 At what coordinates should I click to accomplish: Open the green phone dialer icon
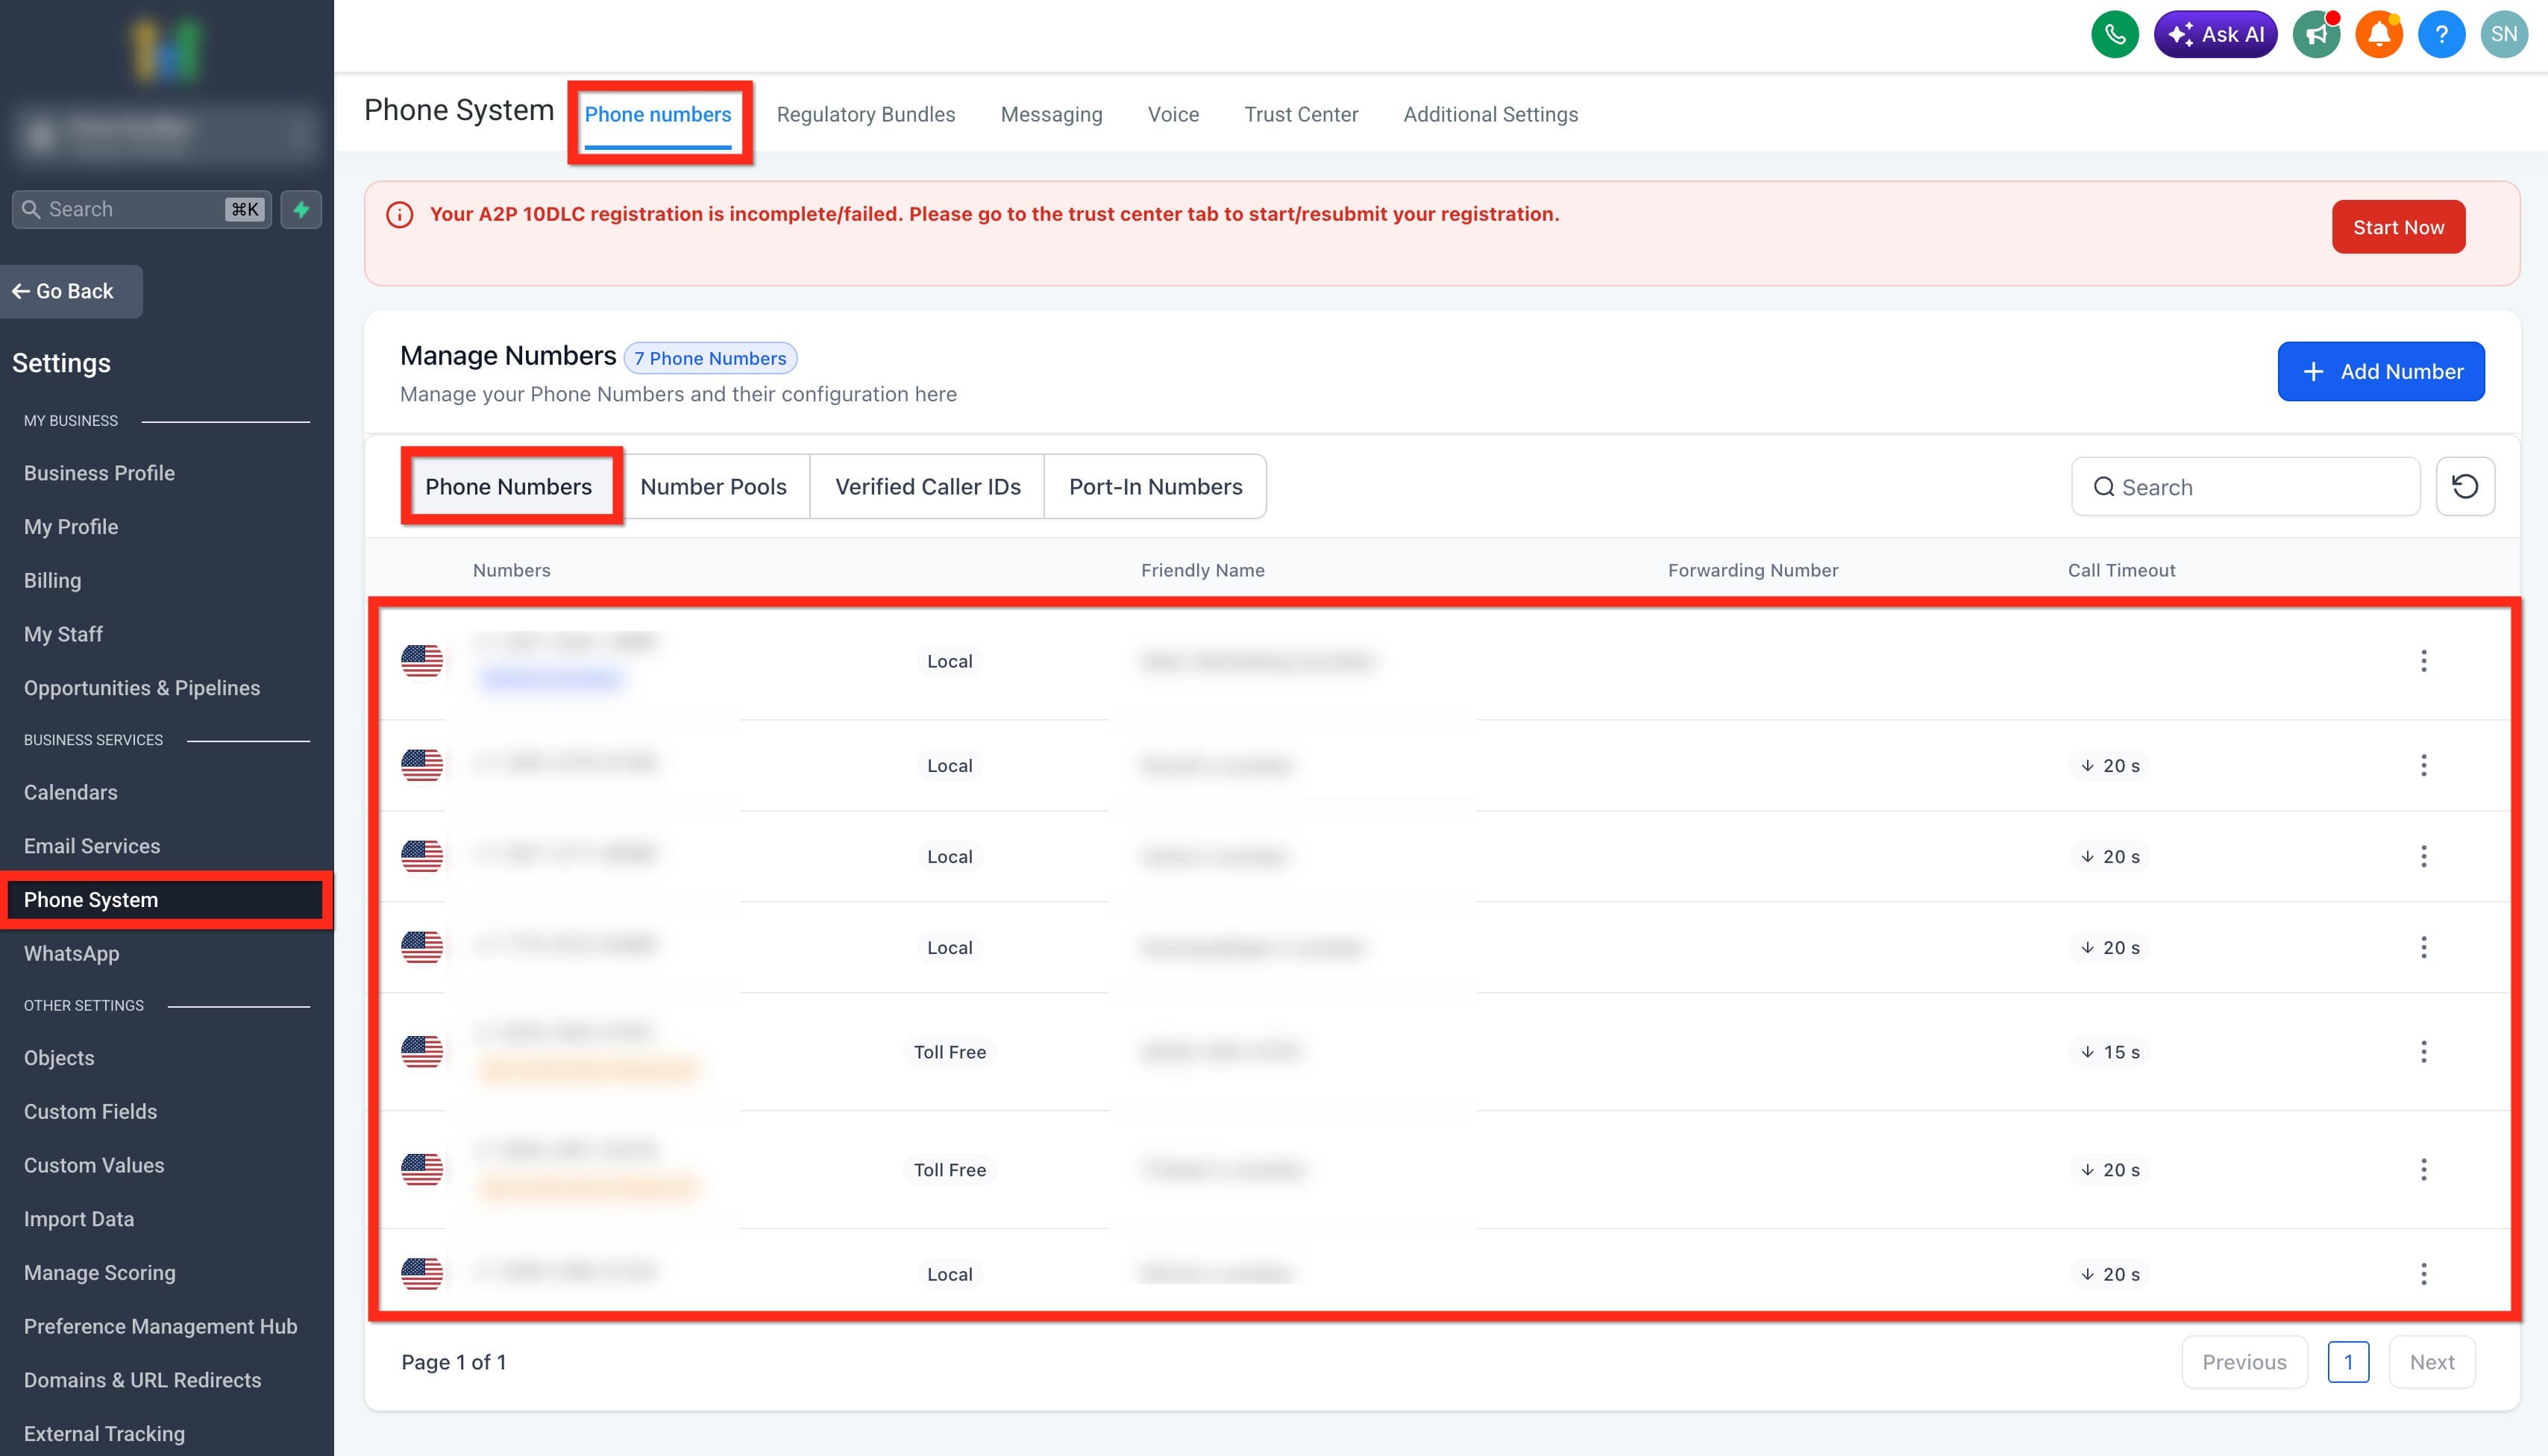point(2114,35)
